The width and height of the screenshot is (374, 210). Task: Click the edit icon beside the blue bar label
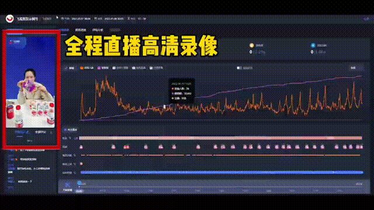(x=75, y=173)
